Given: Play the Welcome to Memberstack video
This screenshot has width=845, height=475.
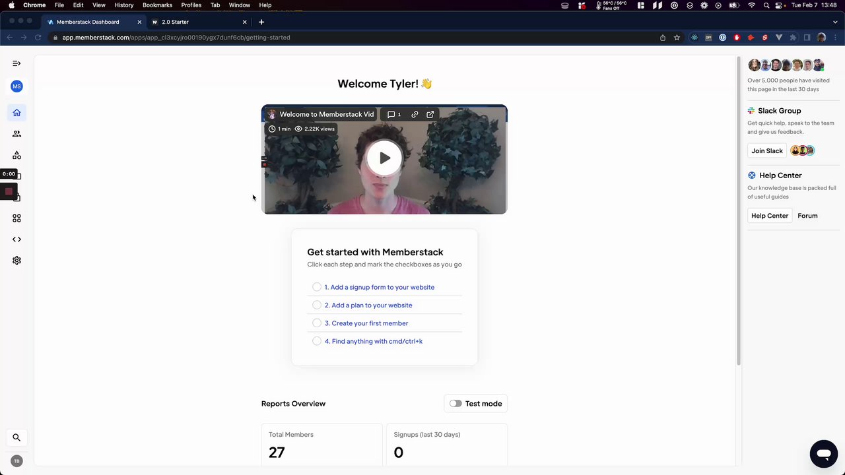Looking at the screenshot, I should [384, 158].
